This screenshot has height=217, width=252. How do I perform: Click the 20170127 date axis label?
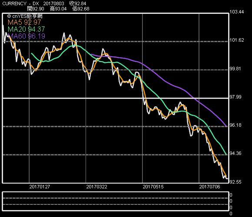(x=40, y=187)
